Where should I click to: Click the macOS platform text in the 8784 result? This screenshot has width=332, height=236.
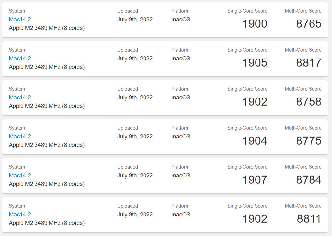[x=181, y=176]
